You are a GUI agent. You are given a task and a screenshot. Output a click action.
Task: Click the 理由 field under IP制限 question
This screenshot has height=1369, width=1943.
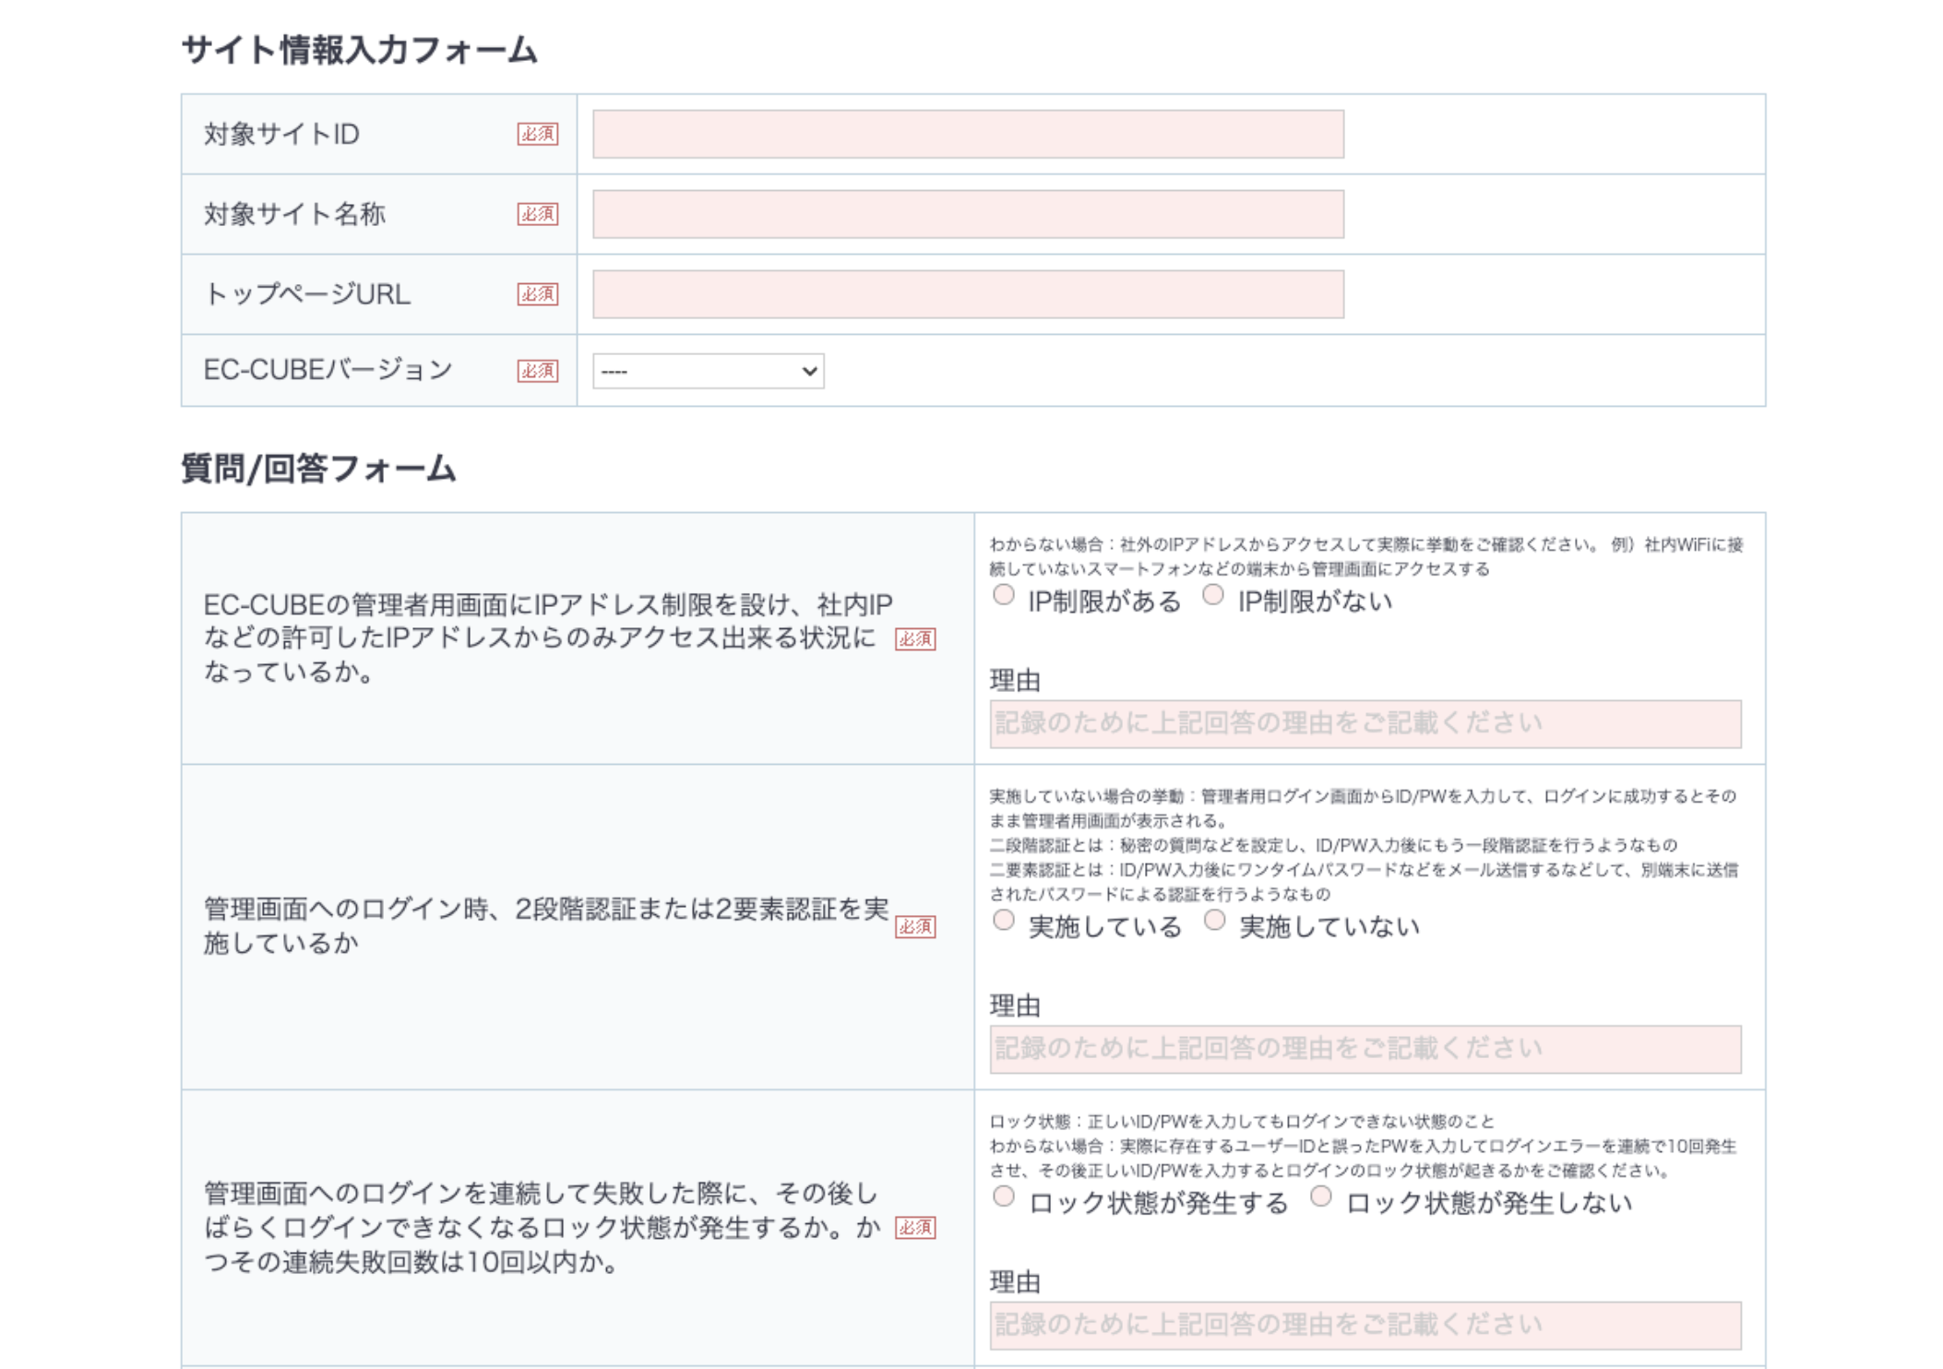(x=1365, y=724)
